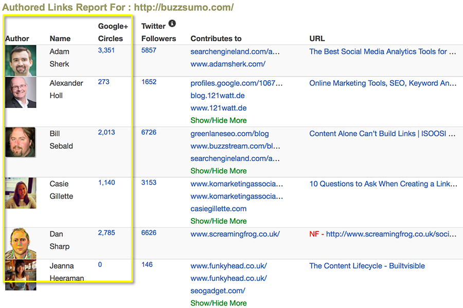The image size is (463, 308).
Task: Click the blog.121watt.de link
Action: (x=218, y=96)
